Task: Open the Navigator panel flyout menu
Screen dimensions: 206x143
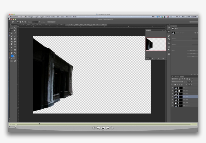Action: [x=165, y=30]
